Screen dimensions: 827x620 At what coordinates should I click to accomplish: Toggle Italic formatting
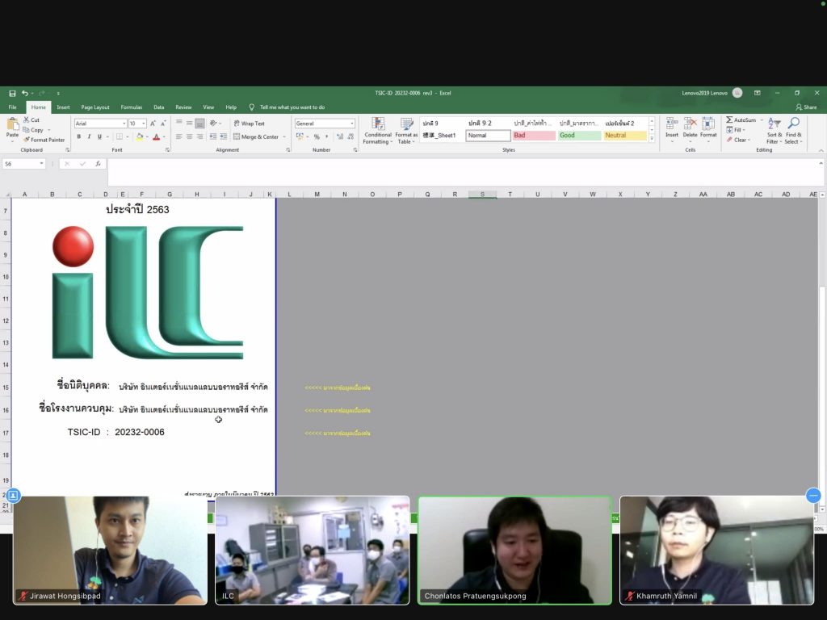(x=88, y=136)
